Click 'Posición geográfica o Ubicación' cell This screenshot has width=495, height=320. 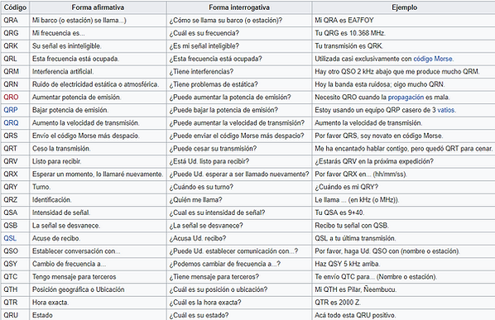[98, 289]
